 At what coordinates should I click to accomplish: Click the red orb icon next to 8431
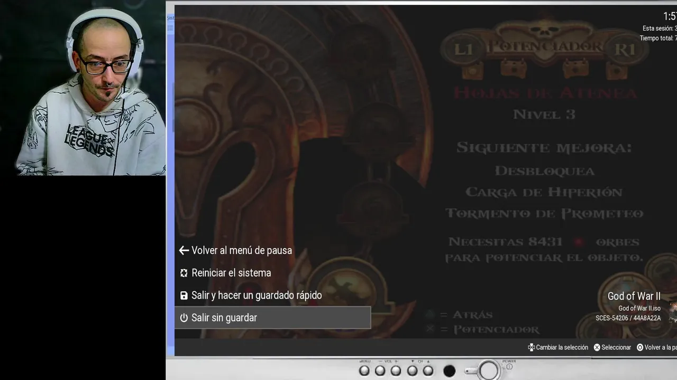coord(579,242)
